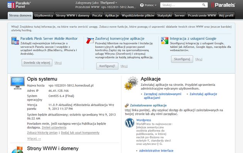Hide the Google integration promo via Ukryj
Viewport: 243px width, 153px height.
point(199,59)
